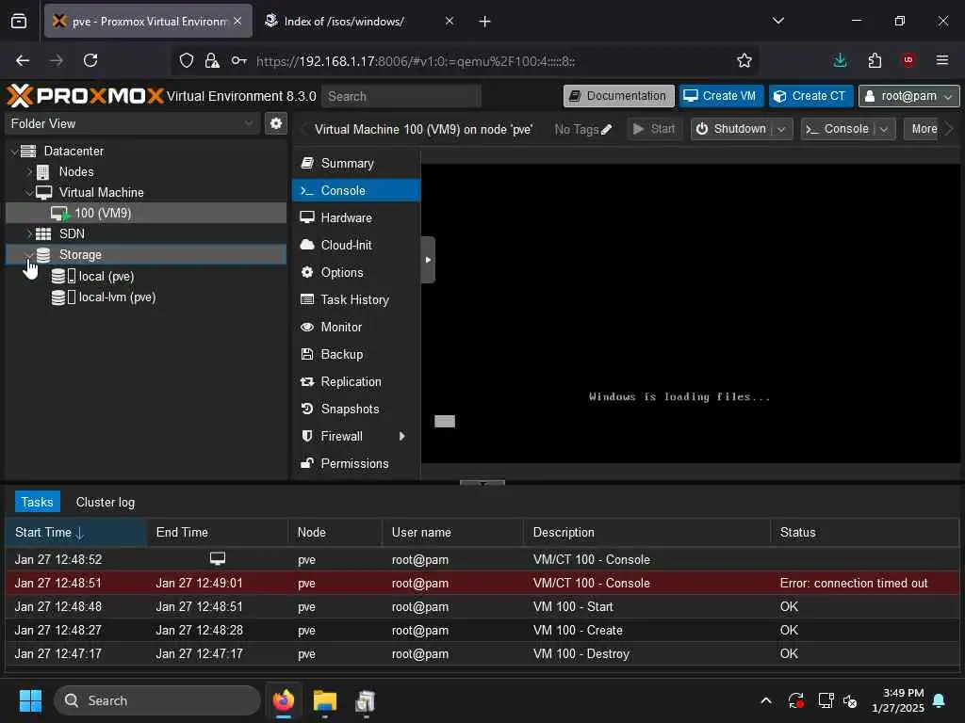Image resolution: width=965 pixels, height=723 pixels.
Task: Click the uBlock Origin extension icon
Action: pyautogui.click(x=908, y=60)
